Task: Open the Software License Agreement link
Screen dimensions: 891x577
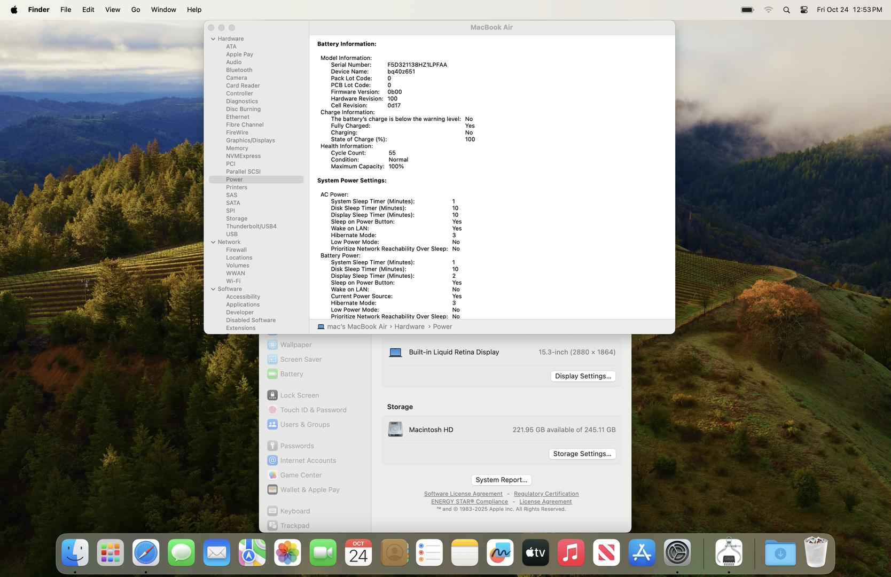Action: (463, 494)
